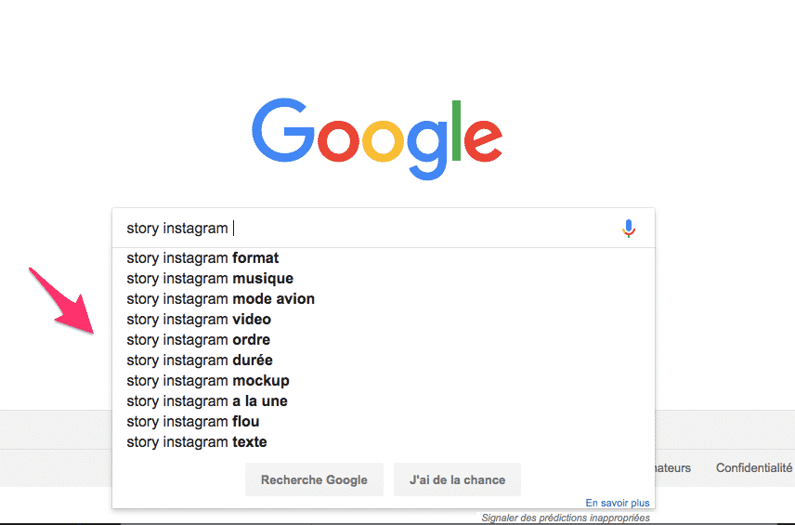Click "Signaler des prédictions inappropriées" link

click(565, 518)
